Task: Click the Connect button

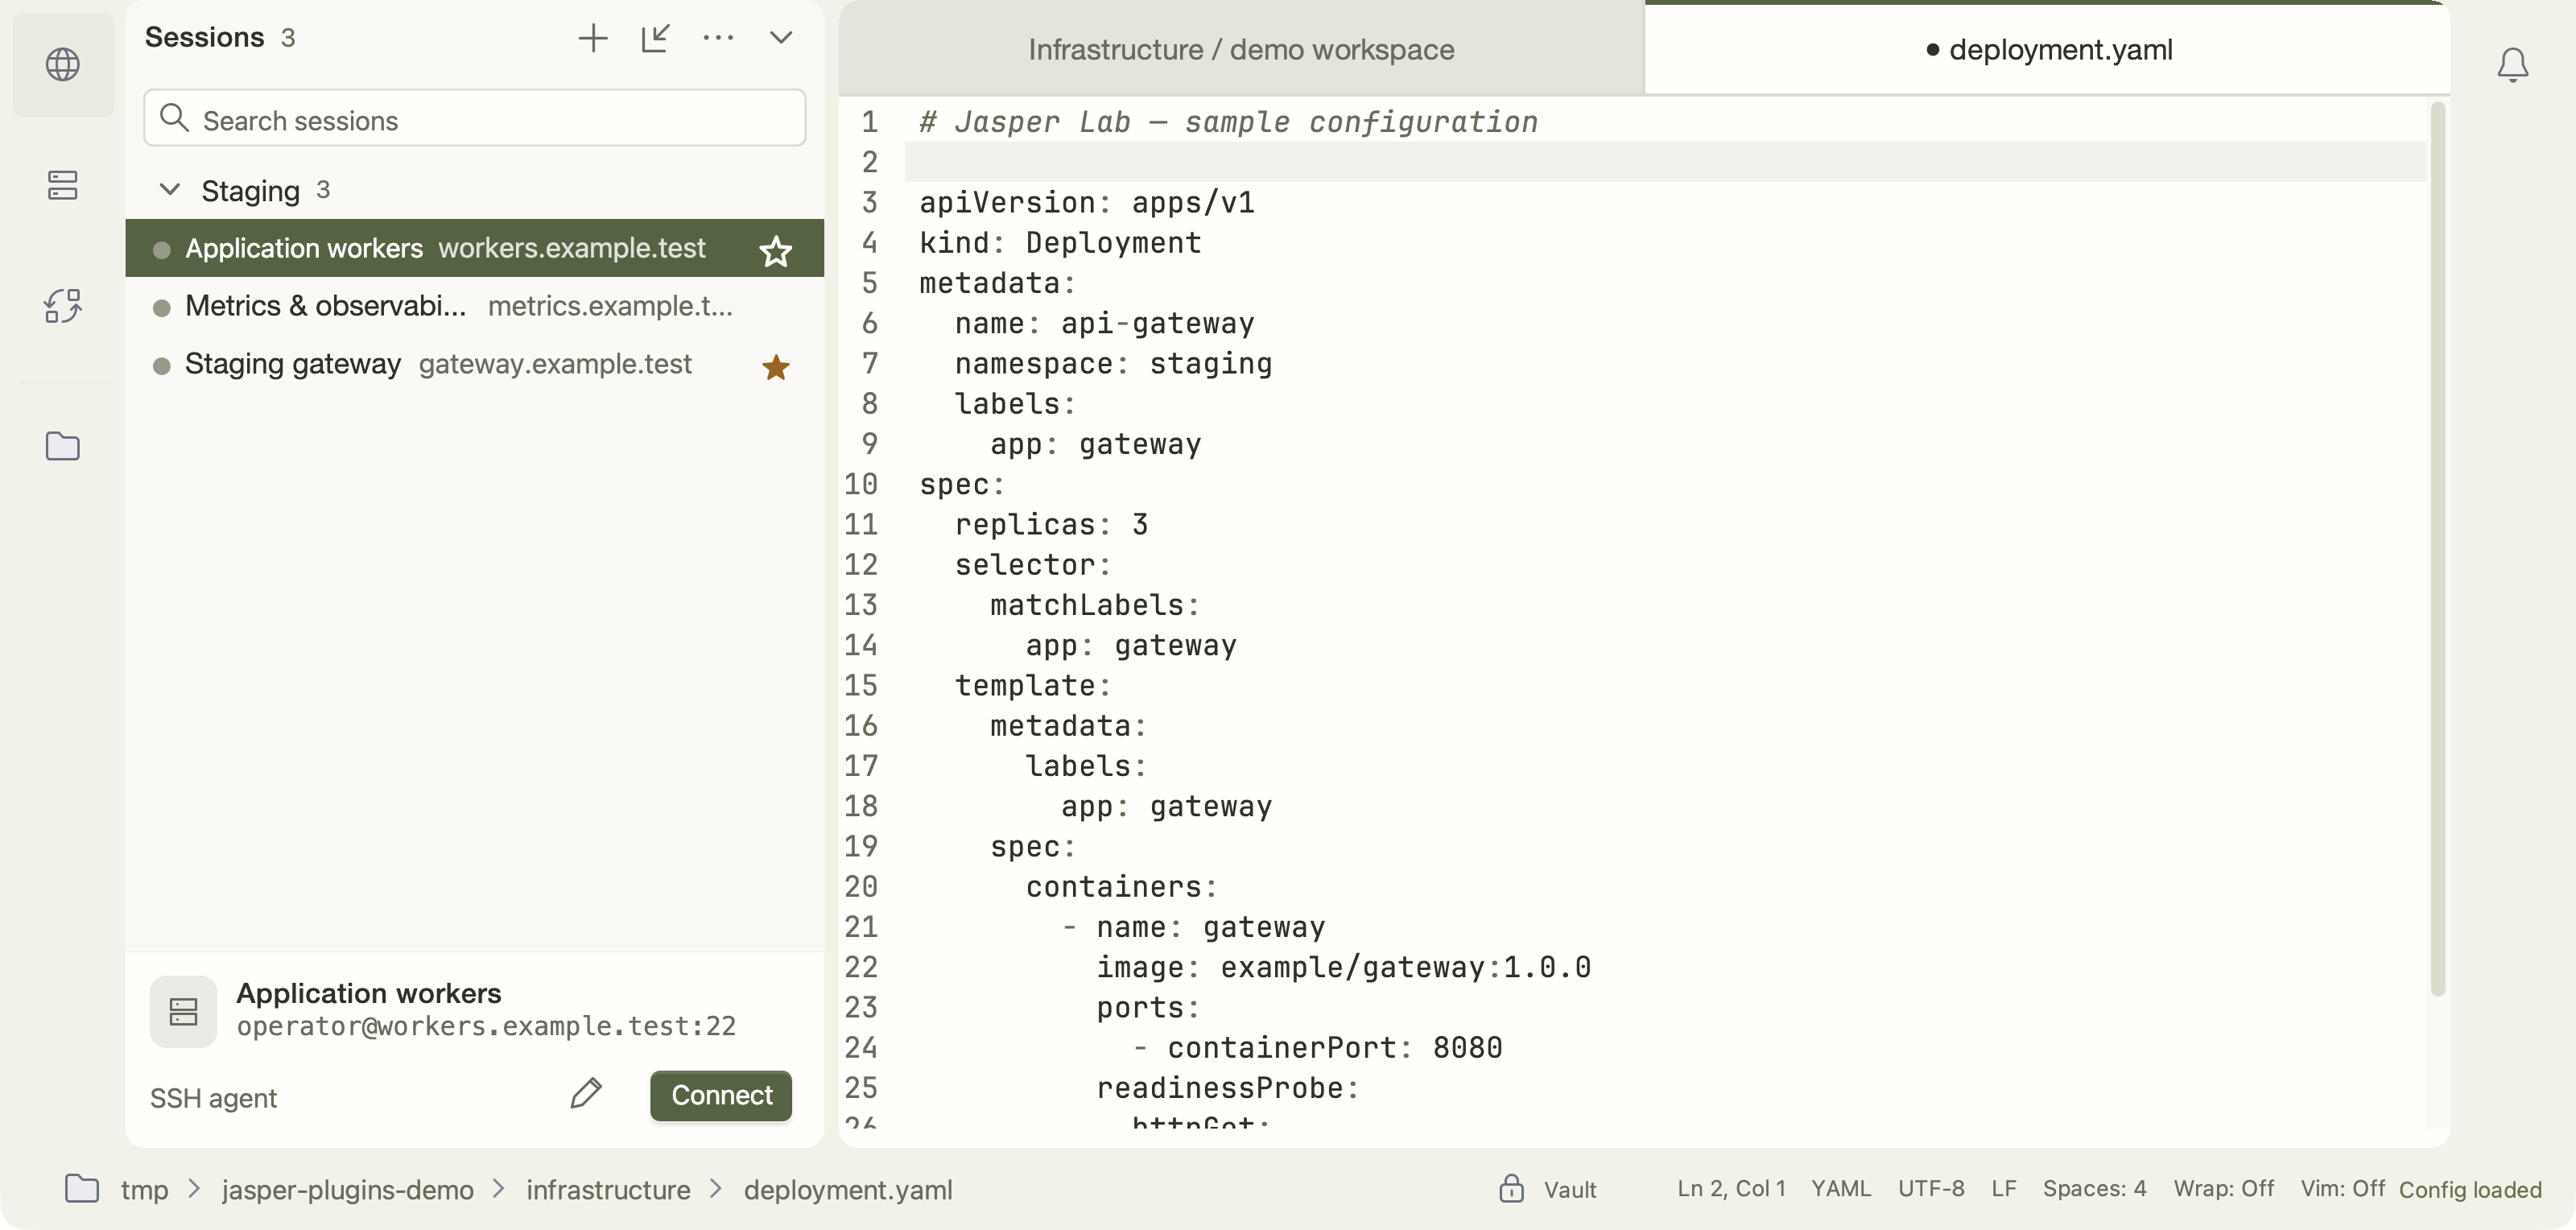Action: point(721,1095)
